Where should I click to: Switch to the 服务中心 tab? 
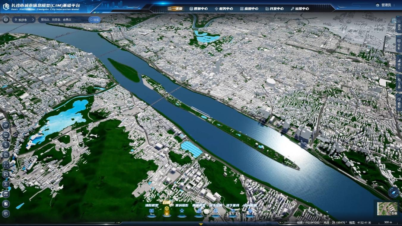click(x=224, y=8)
